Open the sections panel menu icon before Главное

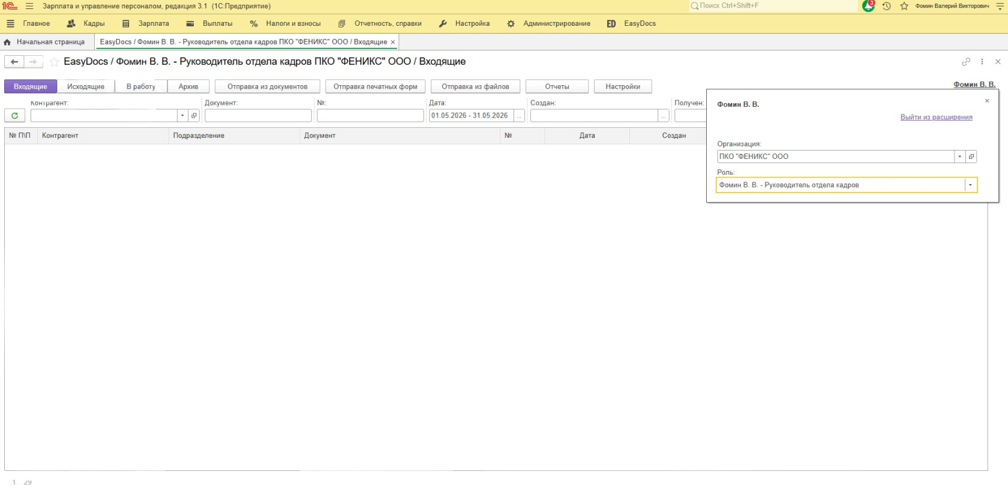tap(10, 24)
